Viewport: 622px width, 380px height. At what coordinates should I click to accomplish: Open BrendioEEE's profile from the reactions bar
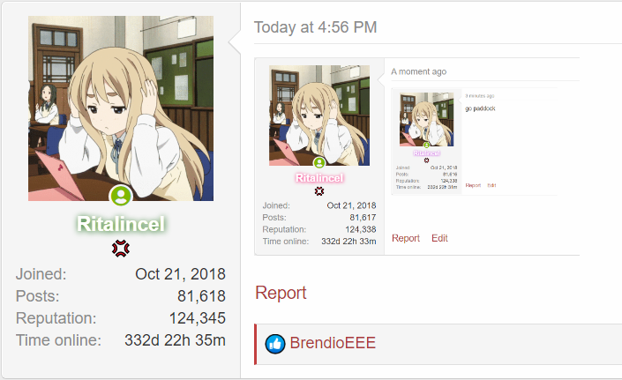333,343
